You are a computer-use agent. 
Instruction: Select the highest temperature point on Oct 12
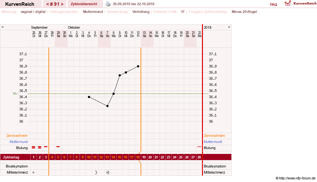(138, 66)
